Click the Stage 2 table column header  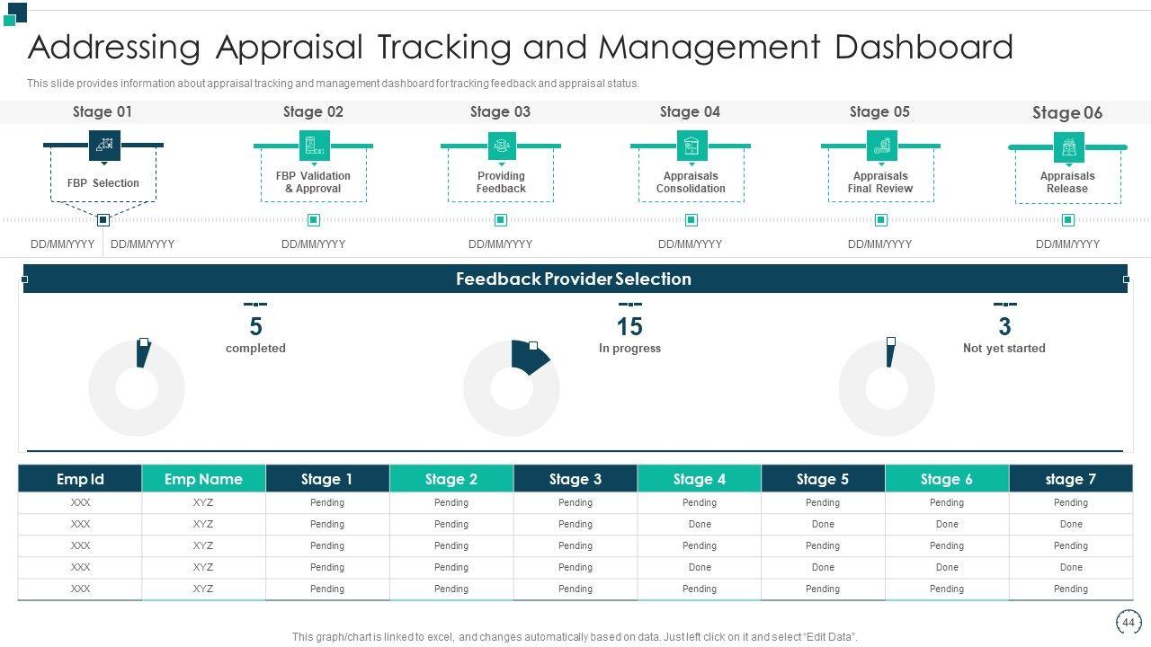451,479
